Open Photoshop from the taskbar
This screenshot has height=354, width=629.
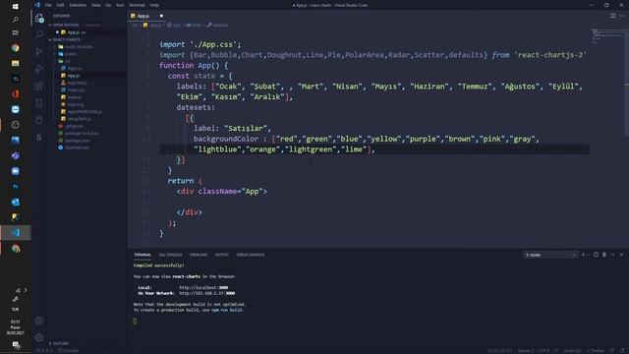[x=16, y=187]
